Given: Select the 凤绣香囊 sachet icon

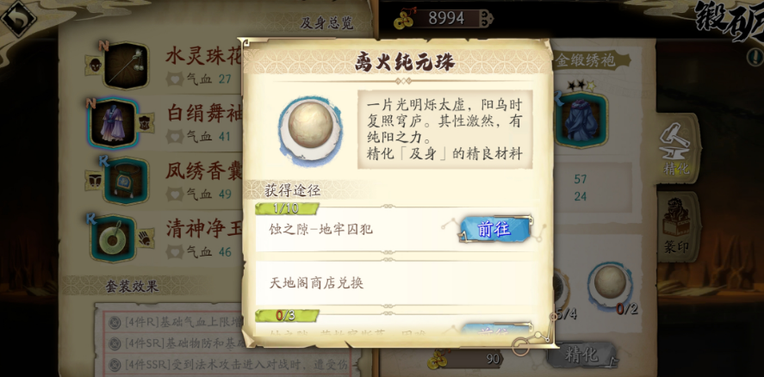Looking at the screenshot, I should pyautogui.click(x=126, y=180).
